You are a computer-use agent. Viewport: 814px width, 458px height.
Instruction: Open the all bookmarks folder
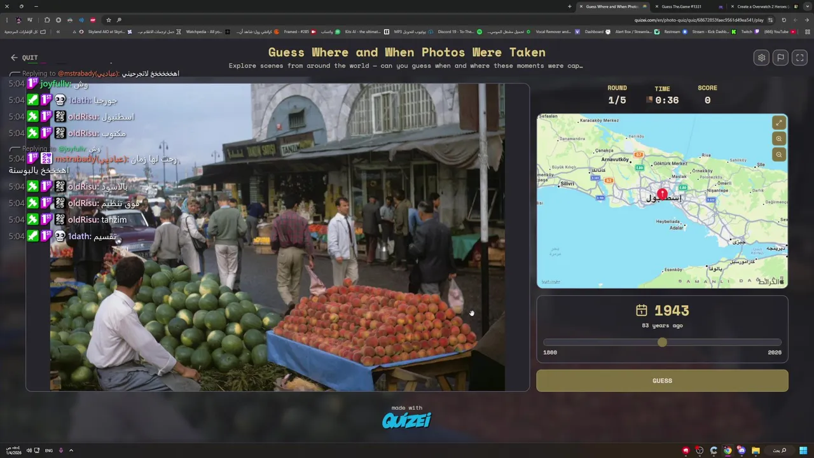(x=25, y=32)
